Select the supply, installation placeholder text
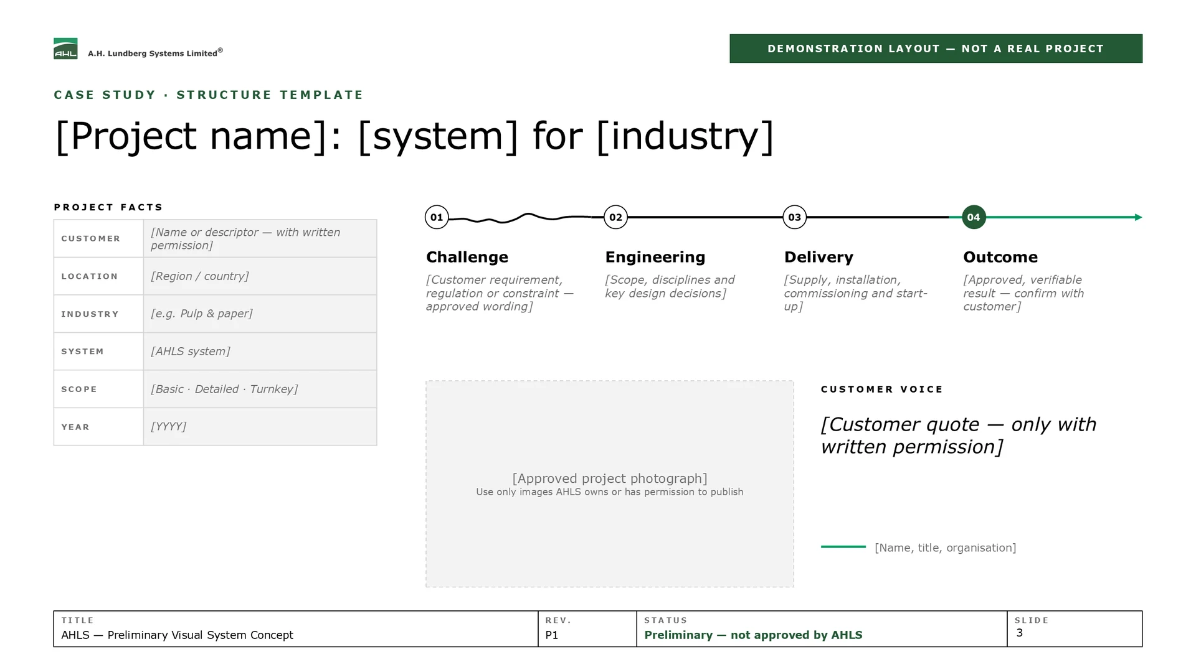Screen dimensions: 1196x672 pos(855,293)
